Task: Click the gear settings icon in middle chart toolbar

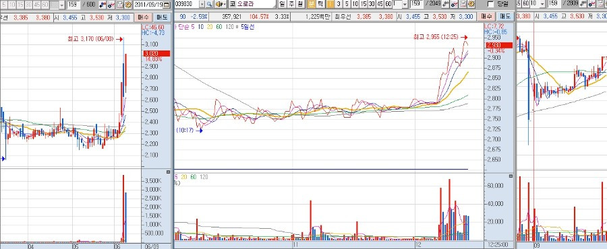Action: coord(471,5)
